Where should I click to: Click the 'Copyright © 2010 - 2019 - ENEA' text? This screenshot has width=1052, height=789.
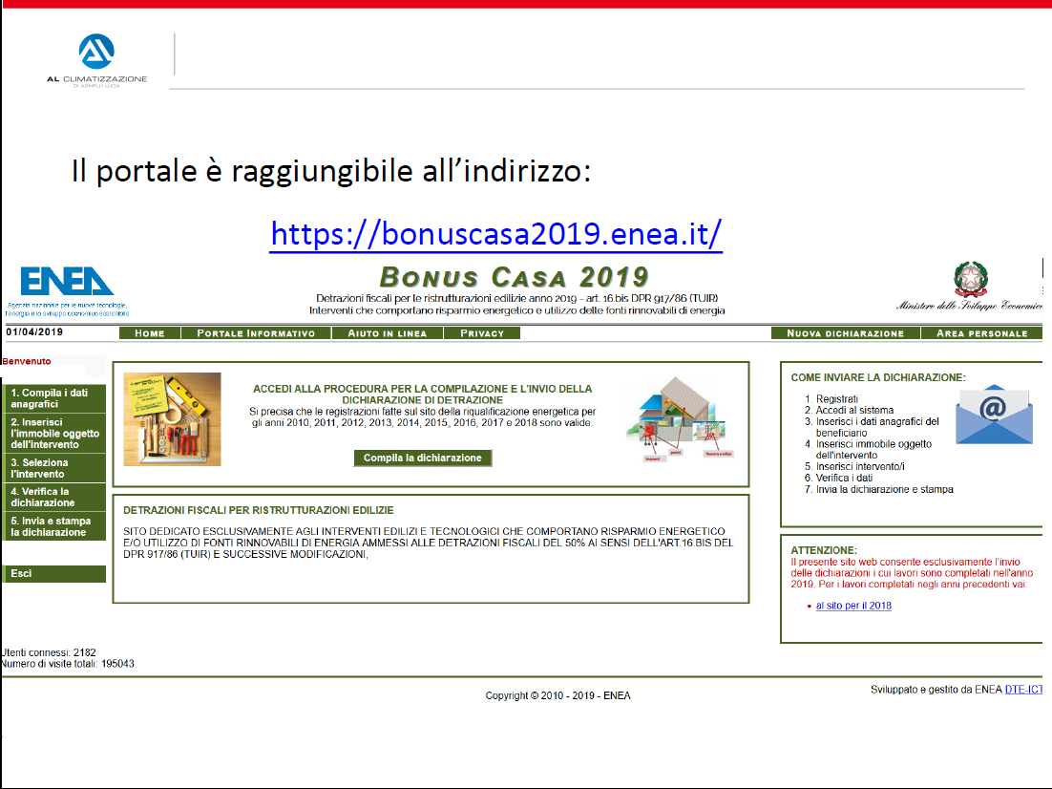coord(558,695)
